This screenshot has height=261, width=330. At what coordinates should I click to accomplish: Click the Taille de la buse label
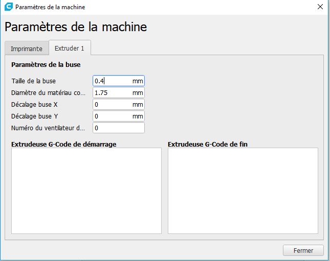tap(34, 81)
